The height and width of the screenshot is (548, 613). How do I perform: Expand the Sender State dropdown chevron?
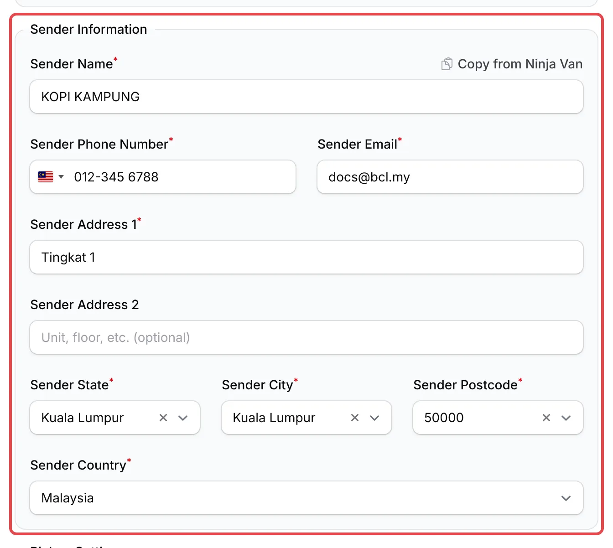tap(183, 418)
